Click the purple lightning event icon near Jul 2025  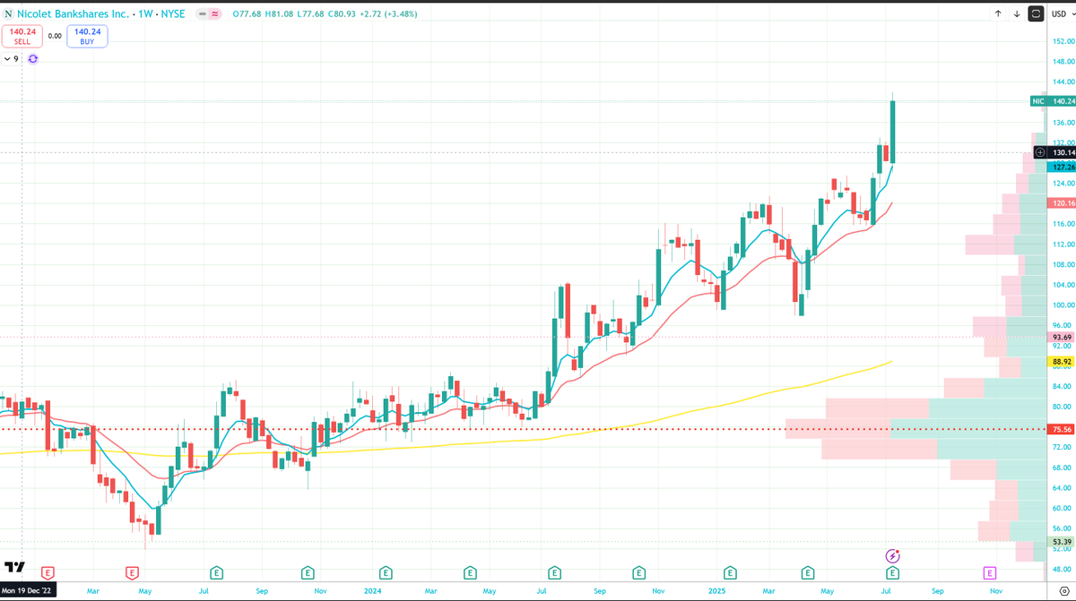click(x=892, y=556)
